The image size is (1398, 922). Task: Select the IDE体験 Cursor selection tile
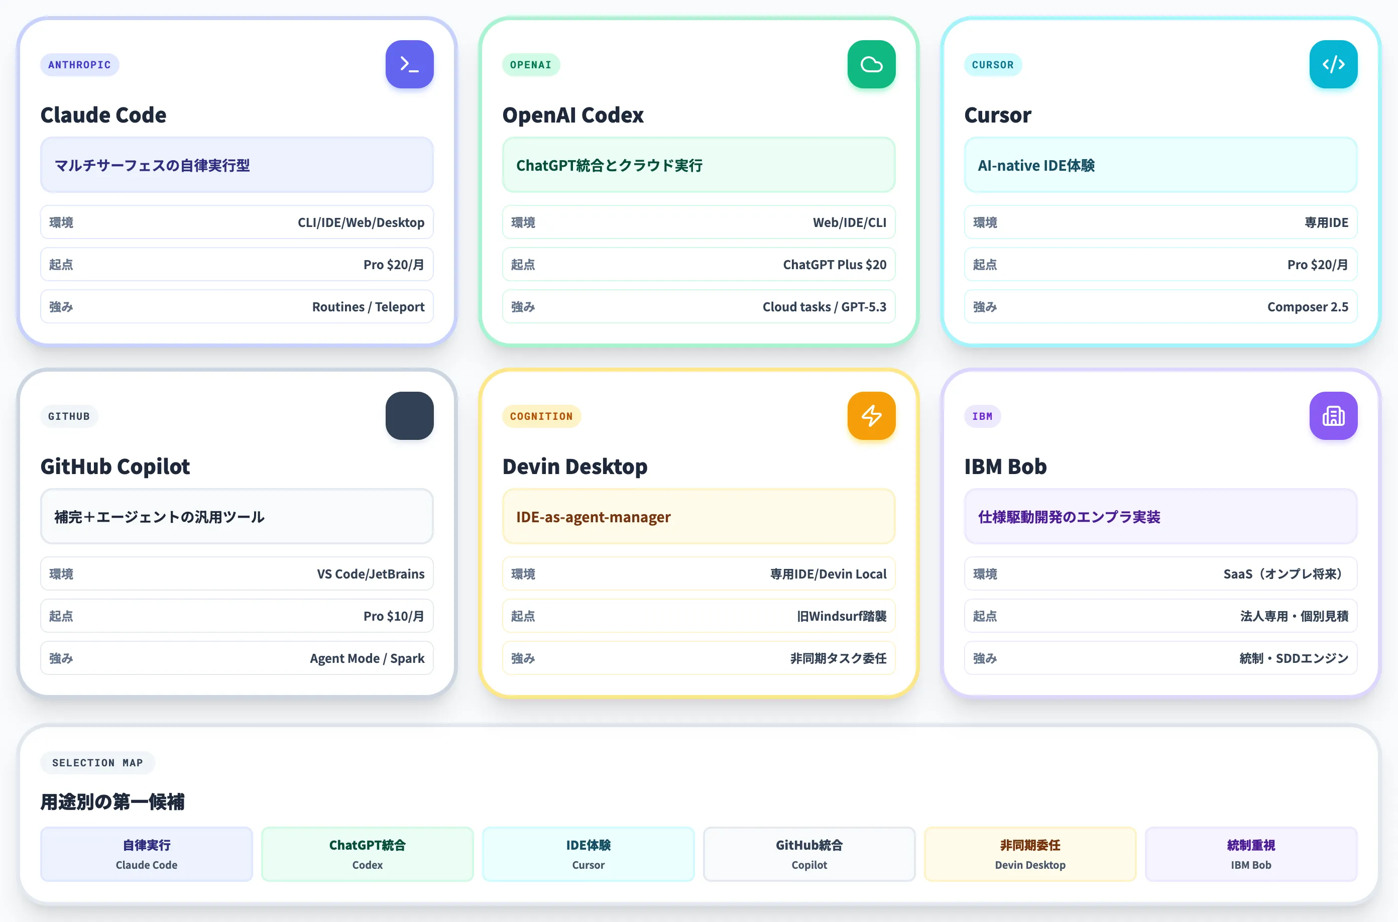589,854
